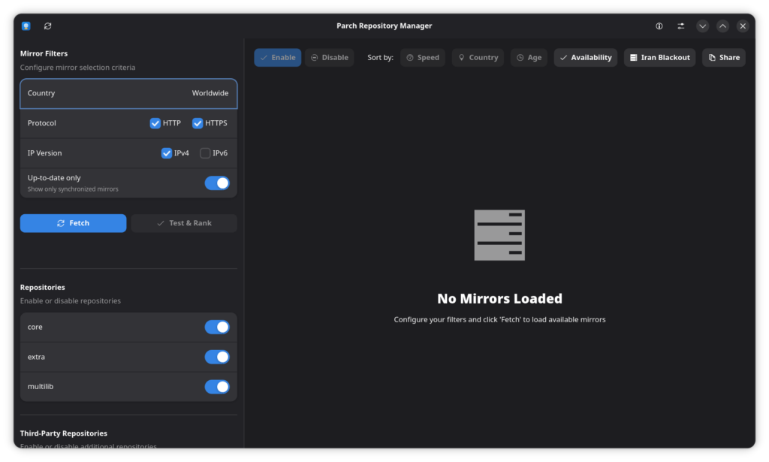Click the Iran Blackout button
The image size is (769, 462).
click(x=659, y=57)
